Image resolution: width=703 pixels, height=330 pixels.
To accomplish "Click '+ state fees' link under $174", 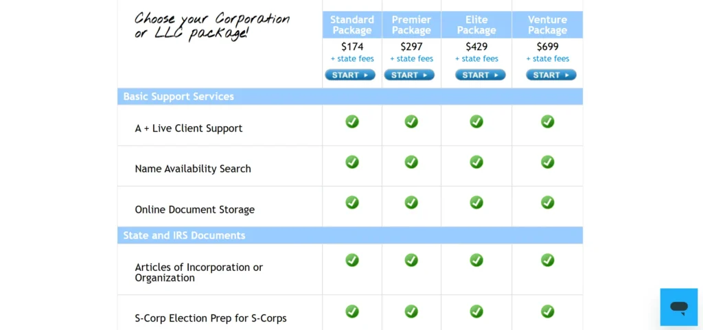I will pos(352,59).
